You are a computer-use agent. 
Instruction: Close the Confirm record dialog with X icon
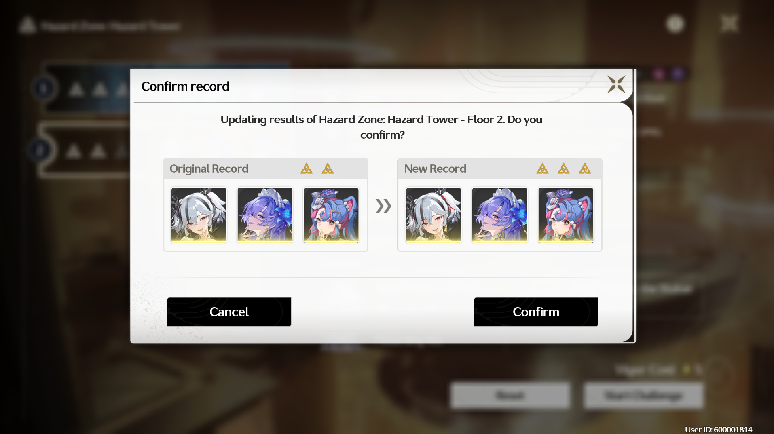tap(616, 84)
